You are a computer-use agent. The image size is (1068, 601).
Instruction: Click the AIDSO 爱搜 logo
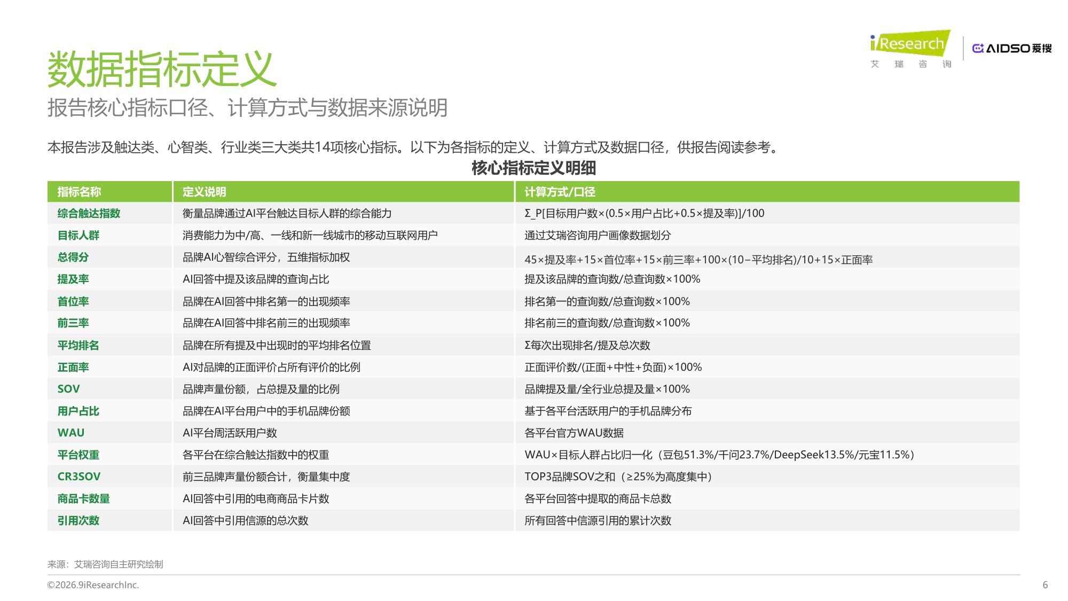1012,49
